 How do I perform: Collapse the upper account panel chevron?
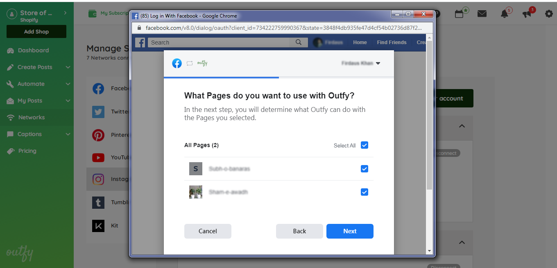pyautogui.click(x=462, y=126)
